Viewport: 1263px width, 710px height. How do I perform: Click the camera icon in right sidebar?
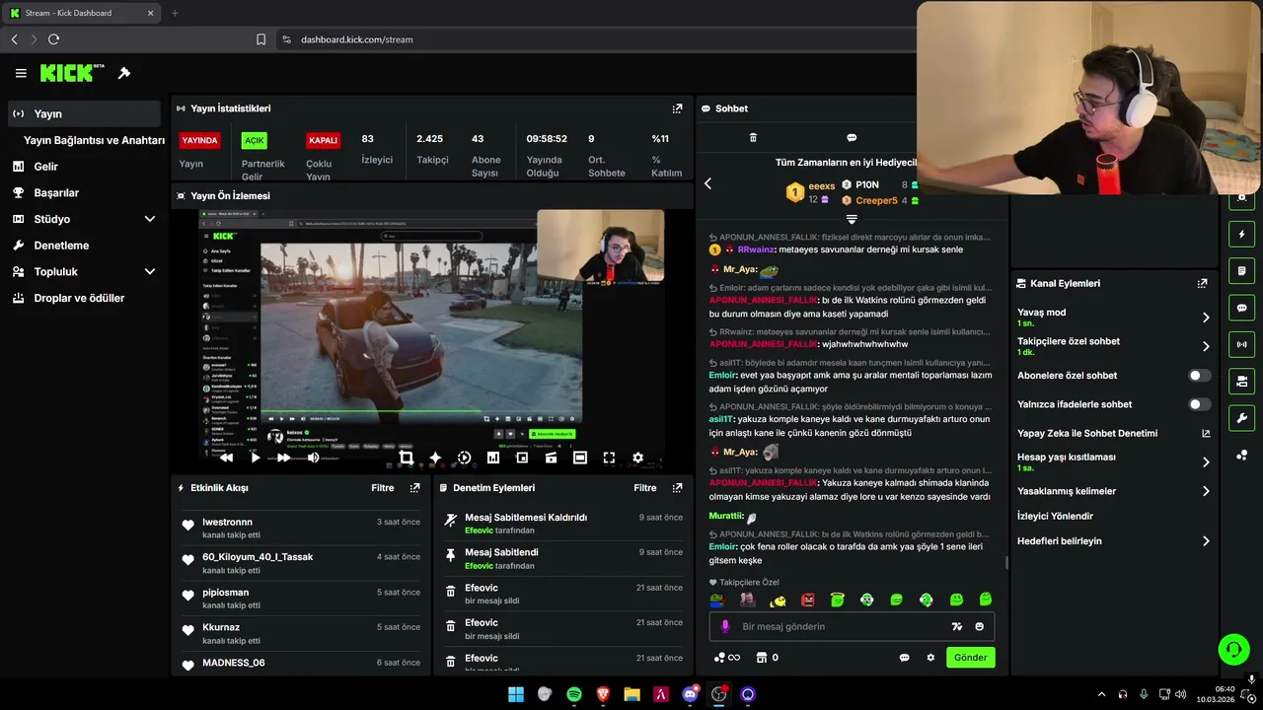pos(1241,381)
